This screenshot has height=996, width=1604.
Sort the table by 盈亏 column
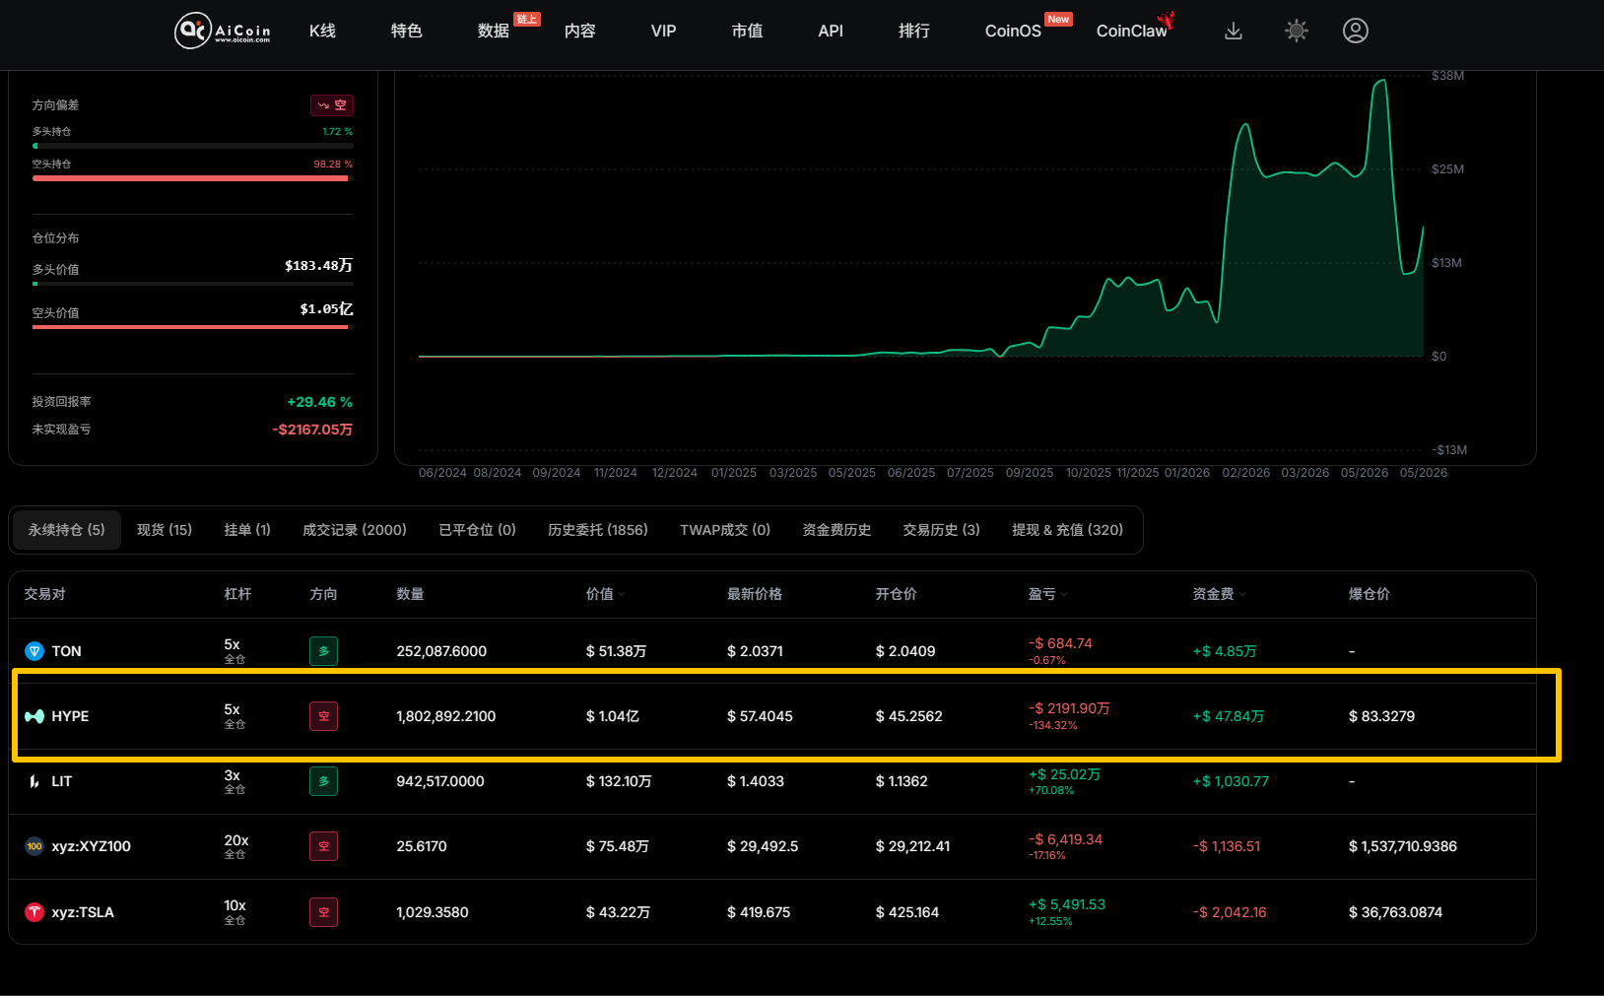pyautogui.click(x=1047, y=594)
